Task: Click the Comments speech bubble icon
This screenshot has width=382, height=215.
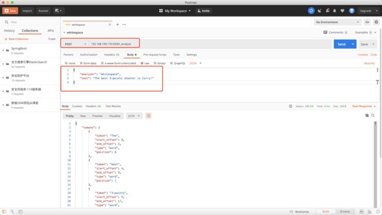Action: click(325, 32)
